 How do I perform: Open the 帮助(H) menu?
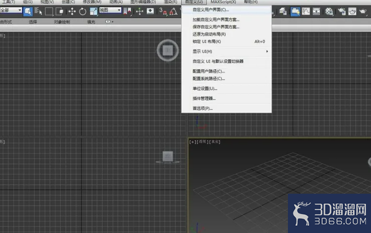click(x=251, y=2)
